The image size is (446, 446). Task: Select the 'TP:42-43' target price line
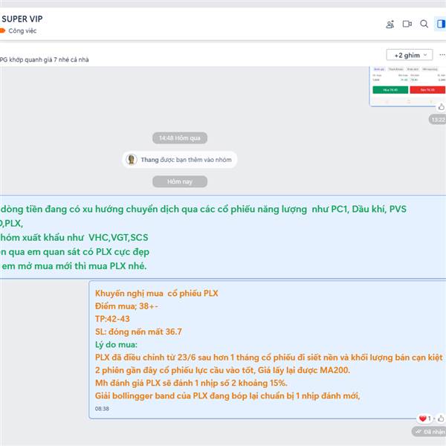[x=112, y=319]
